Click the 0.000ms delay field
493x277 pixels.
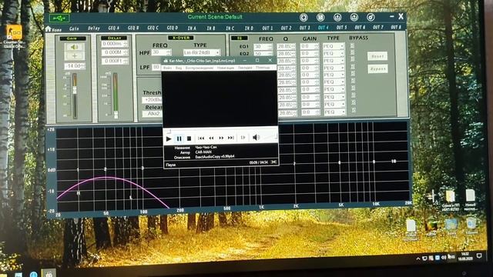115,44
